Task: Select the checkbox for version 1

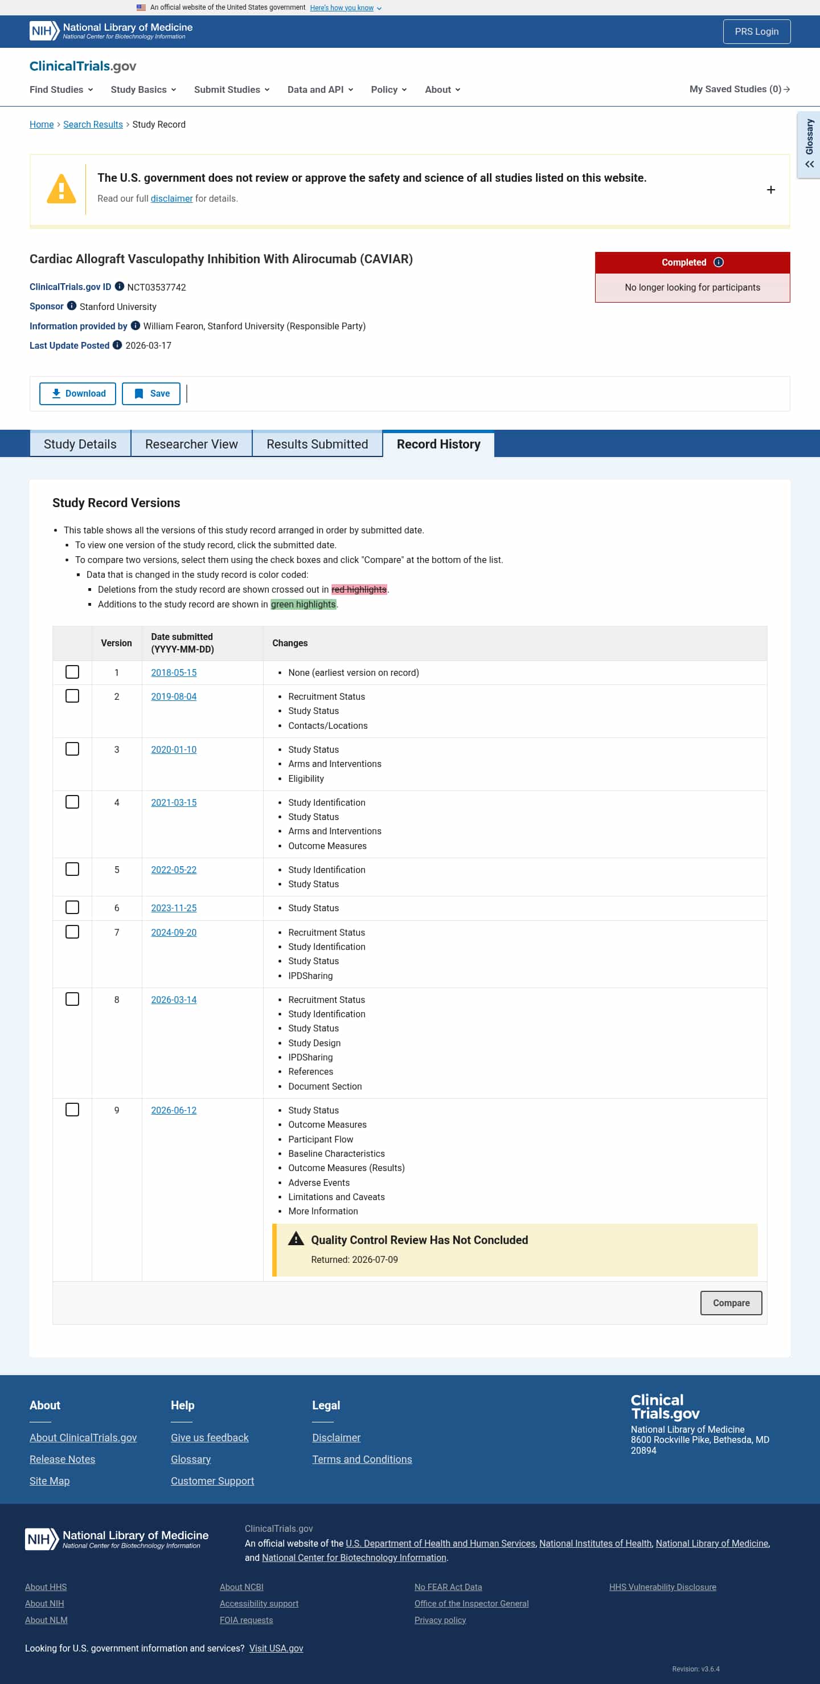Action: point(72,672)
